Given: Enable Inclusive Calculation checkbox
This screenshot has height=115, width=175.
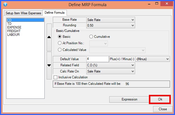Looking at the screenshot, I should [x=55, y=77].
